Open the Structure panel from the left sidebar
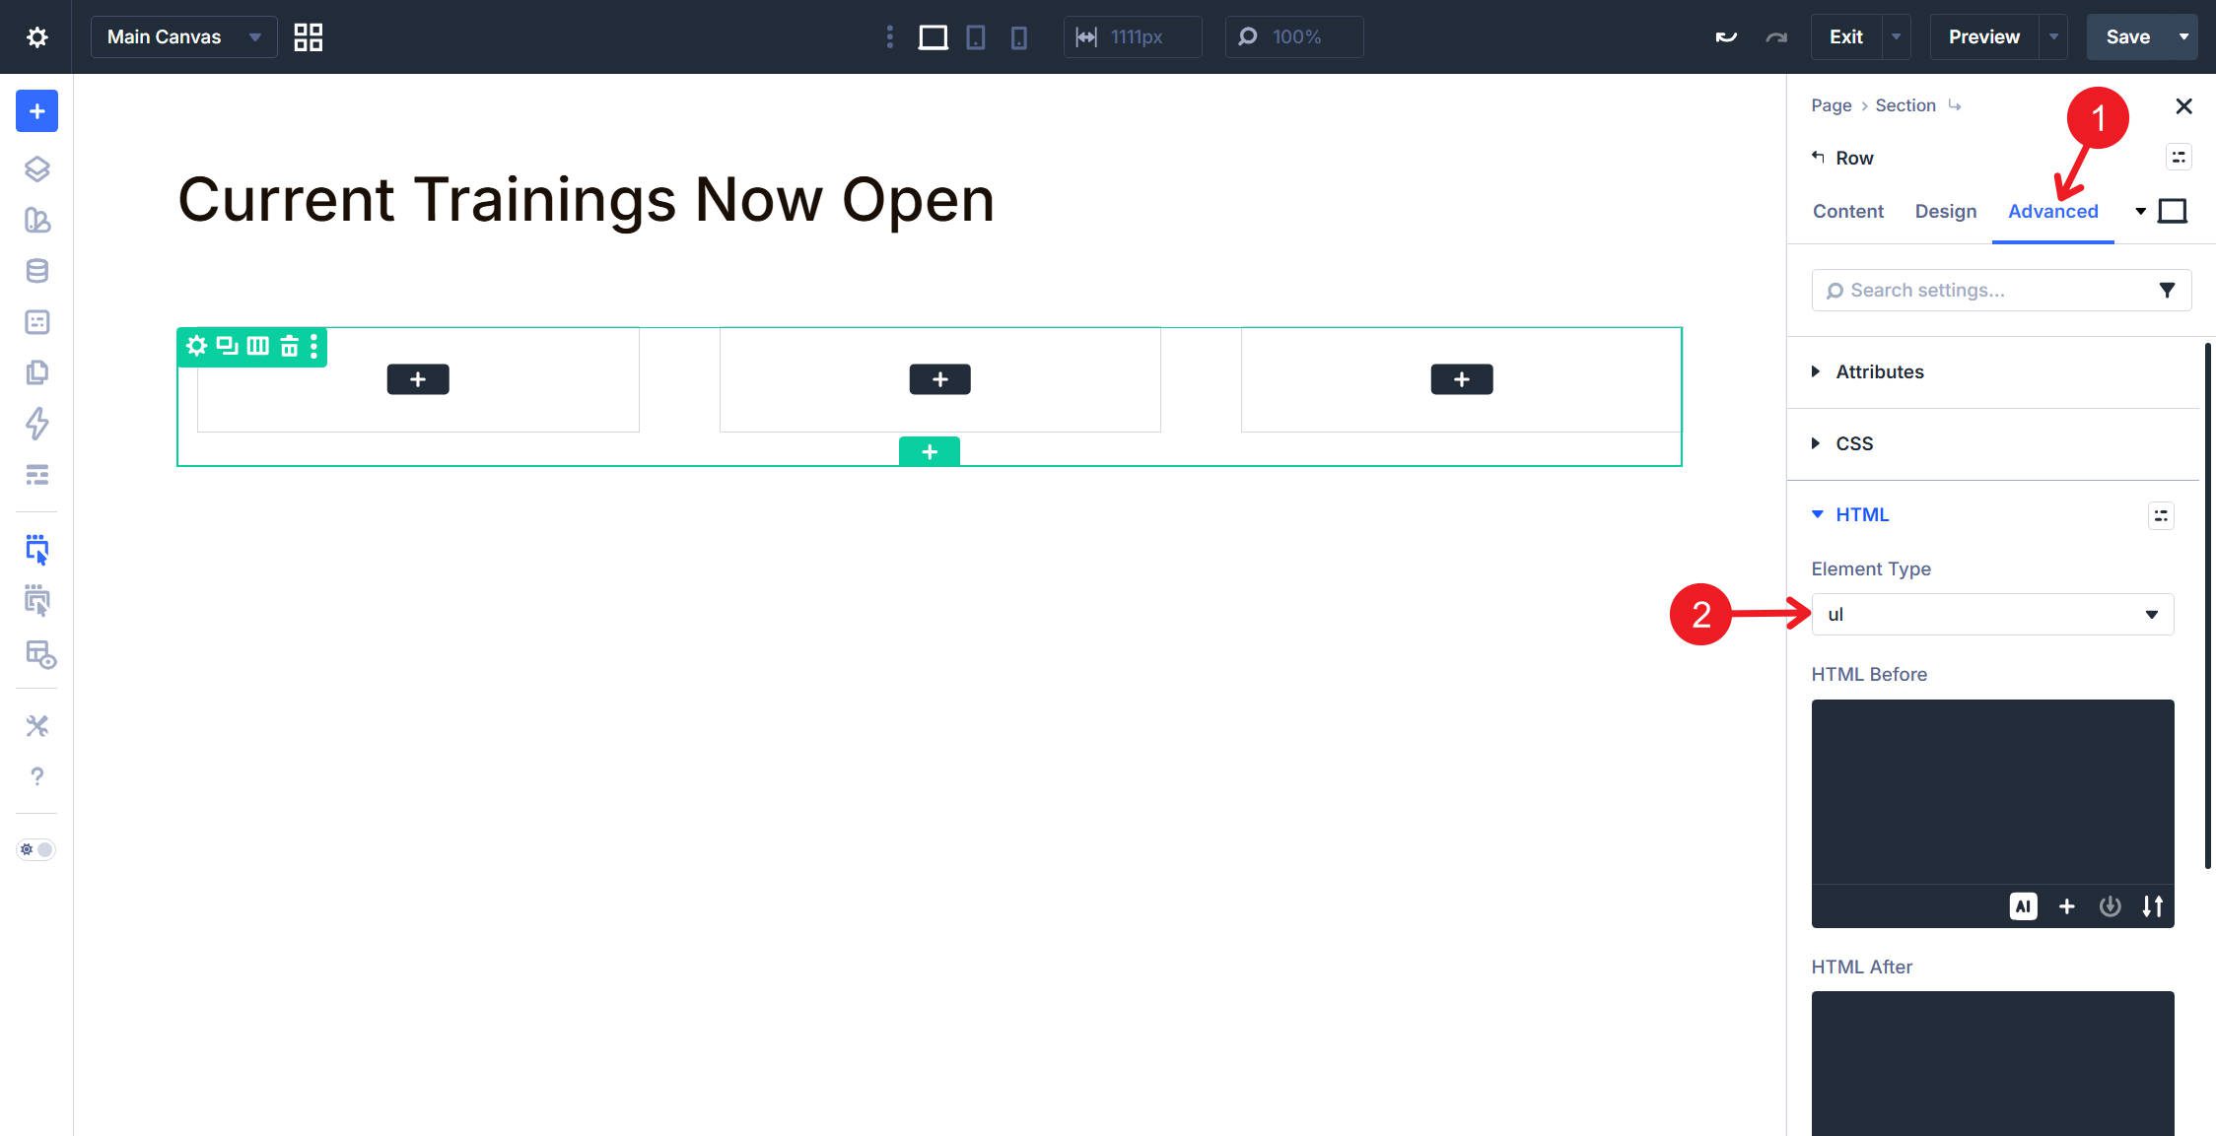This screenshot has height=1136, width=2216. tap(36, 168)
